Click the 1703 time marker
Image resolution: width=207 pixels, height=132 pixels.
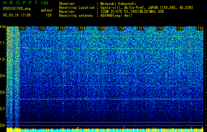62,28
